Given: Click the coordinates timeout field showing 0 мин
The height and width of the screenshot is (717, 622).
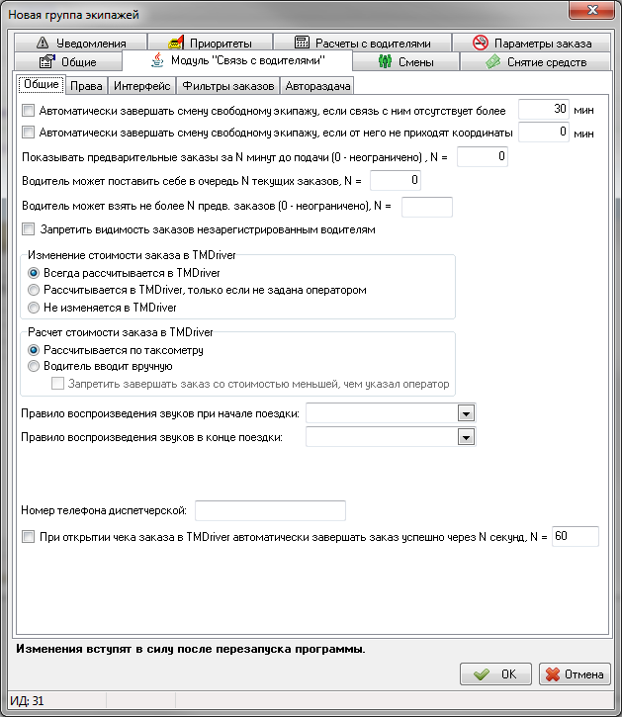Looking at the screenshot, I should pyautogui.click(x=543, y=132).
